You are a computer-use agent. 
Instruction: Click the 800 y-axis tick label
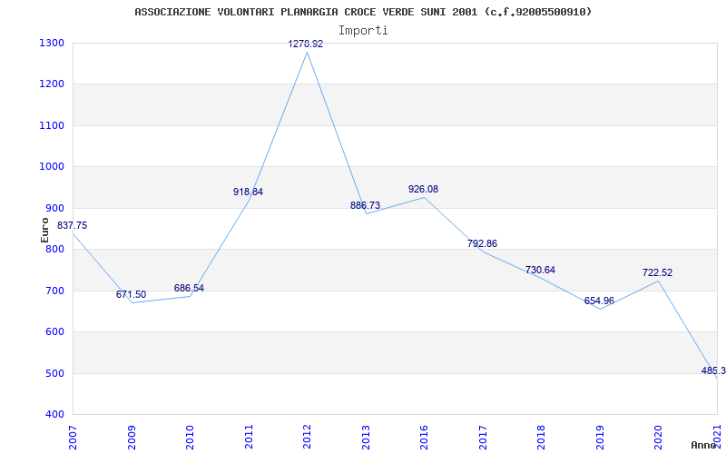57,249
